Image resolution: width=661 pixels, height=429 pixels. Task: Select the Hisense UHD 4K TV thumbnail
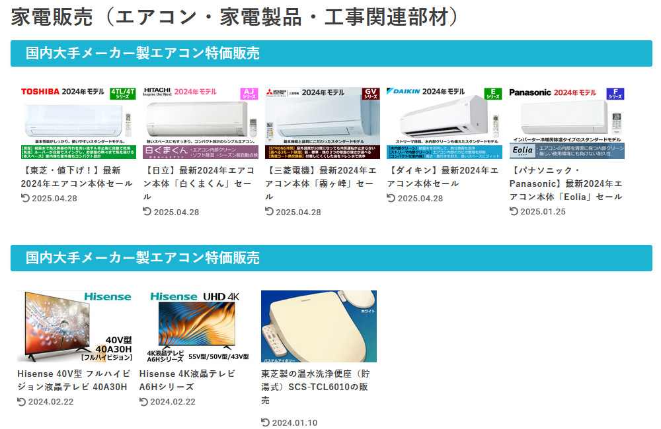point(200,326)
